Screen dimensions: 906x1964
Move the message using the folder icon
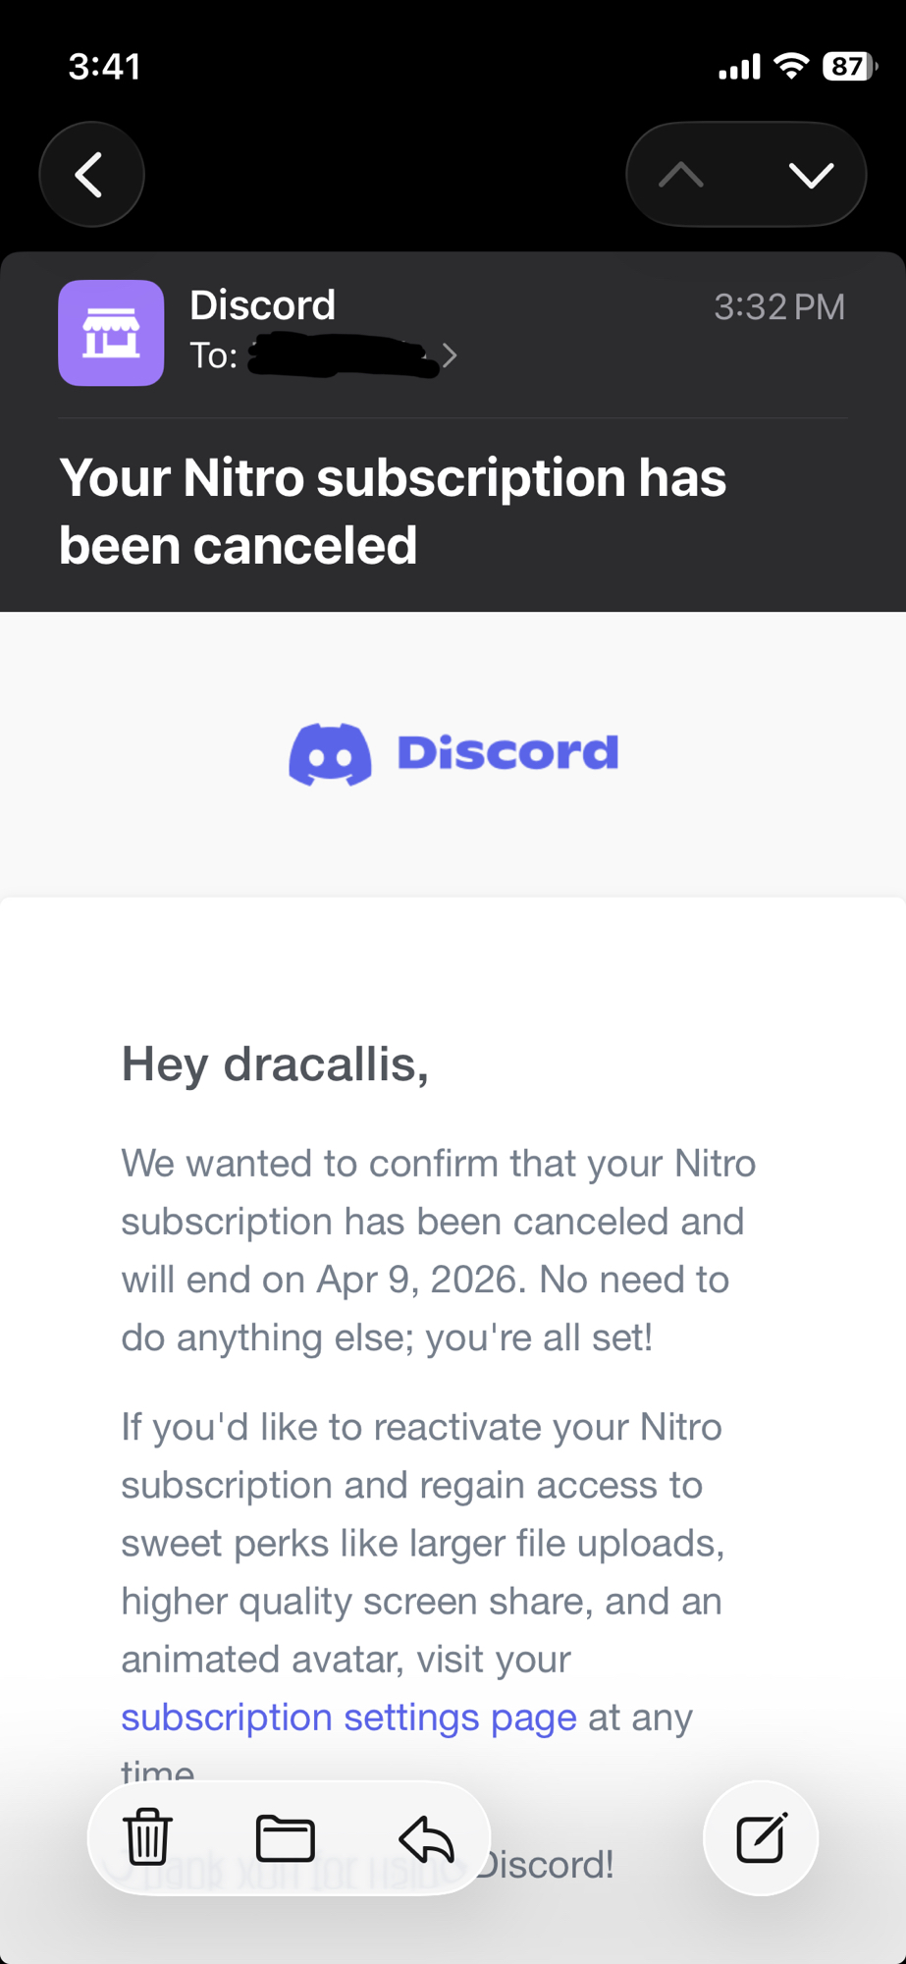[285, 1837]
